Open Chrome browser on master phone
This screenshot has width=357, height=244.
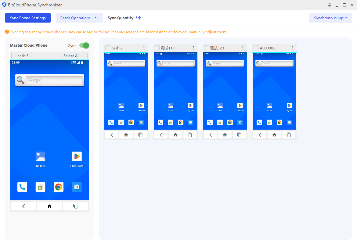[x=59, y=187]
